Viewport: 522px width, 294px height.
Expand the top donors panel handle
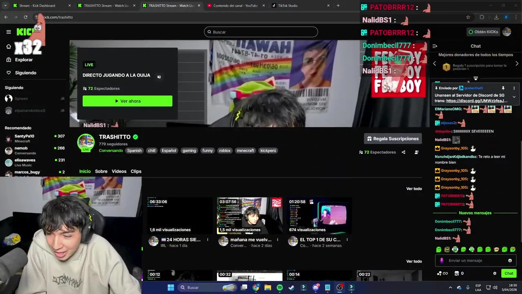pyautogui.click(x=476, y=78)
